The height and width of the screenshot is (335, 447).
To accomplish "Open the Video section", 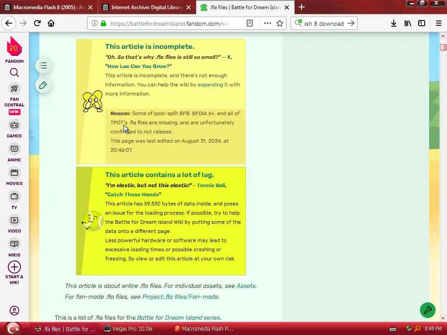I will [x=14, y=225].
